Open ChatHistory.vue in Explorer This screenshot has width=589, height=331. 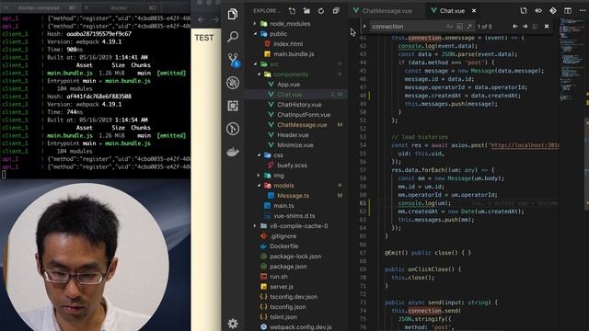pos(299,105)
